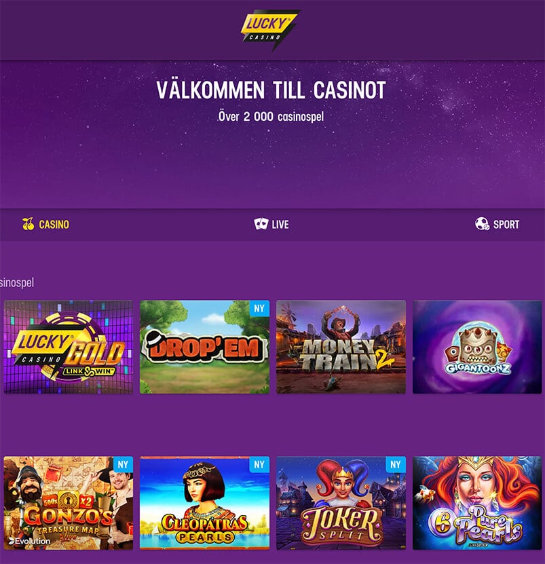Go to the SPORT tab
Screen dimensions: 545x564
(x=497, y=224)
